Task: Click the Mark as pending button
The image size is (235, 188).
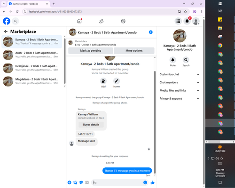Action: click(x=91, y=51)
